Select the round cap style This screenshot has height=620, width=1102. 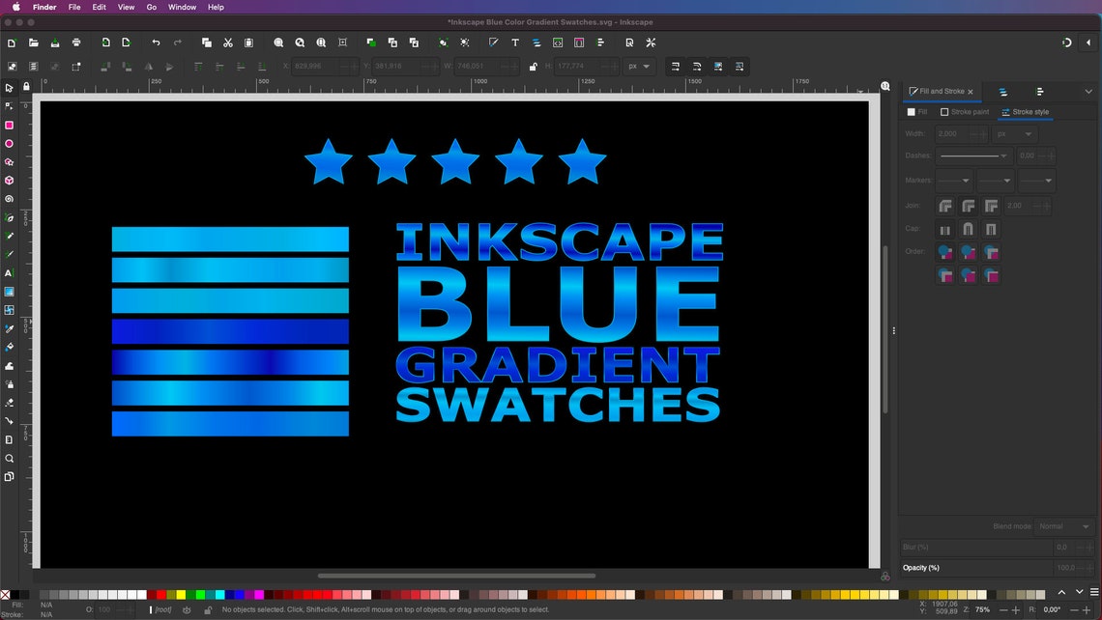tap(968, 229)
